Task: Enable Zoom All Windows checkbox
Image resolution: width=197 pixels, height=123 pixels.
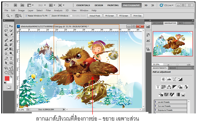Action: [50, 16]
